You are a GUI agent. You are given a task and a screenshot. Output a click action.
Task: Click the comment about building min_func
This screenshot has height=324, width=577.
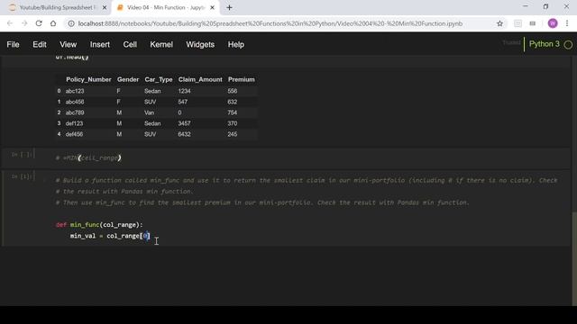(x=307, y=180)
